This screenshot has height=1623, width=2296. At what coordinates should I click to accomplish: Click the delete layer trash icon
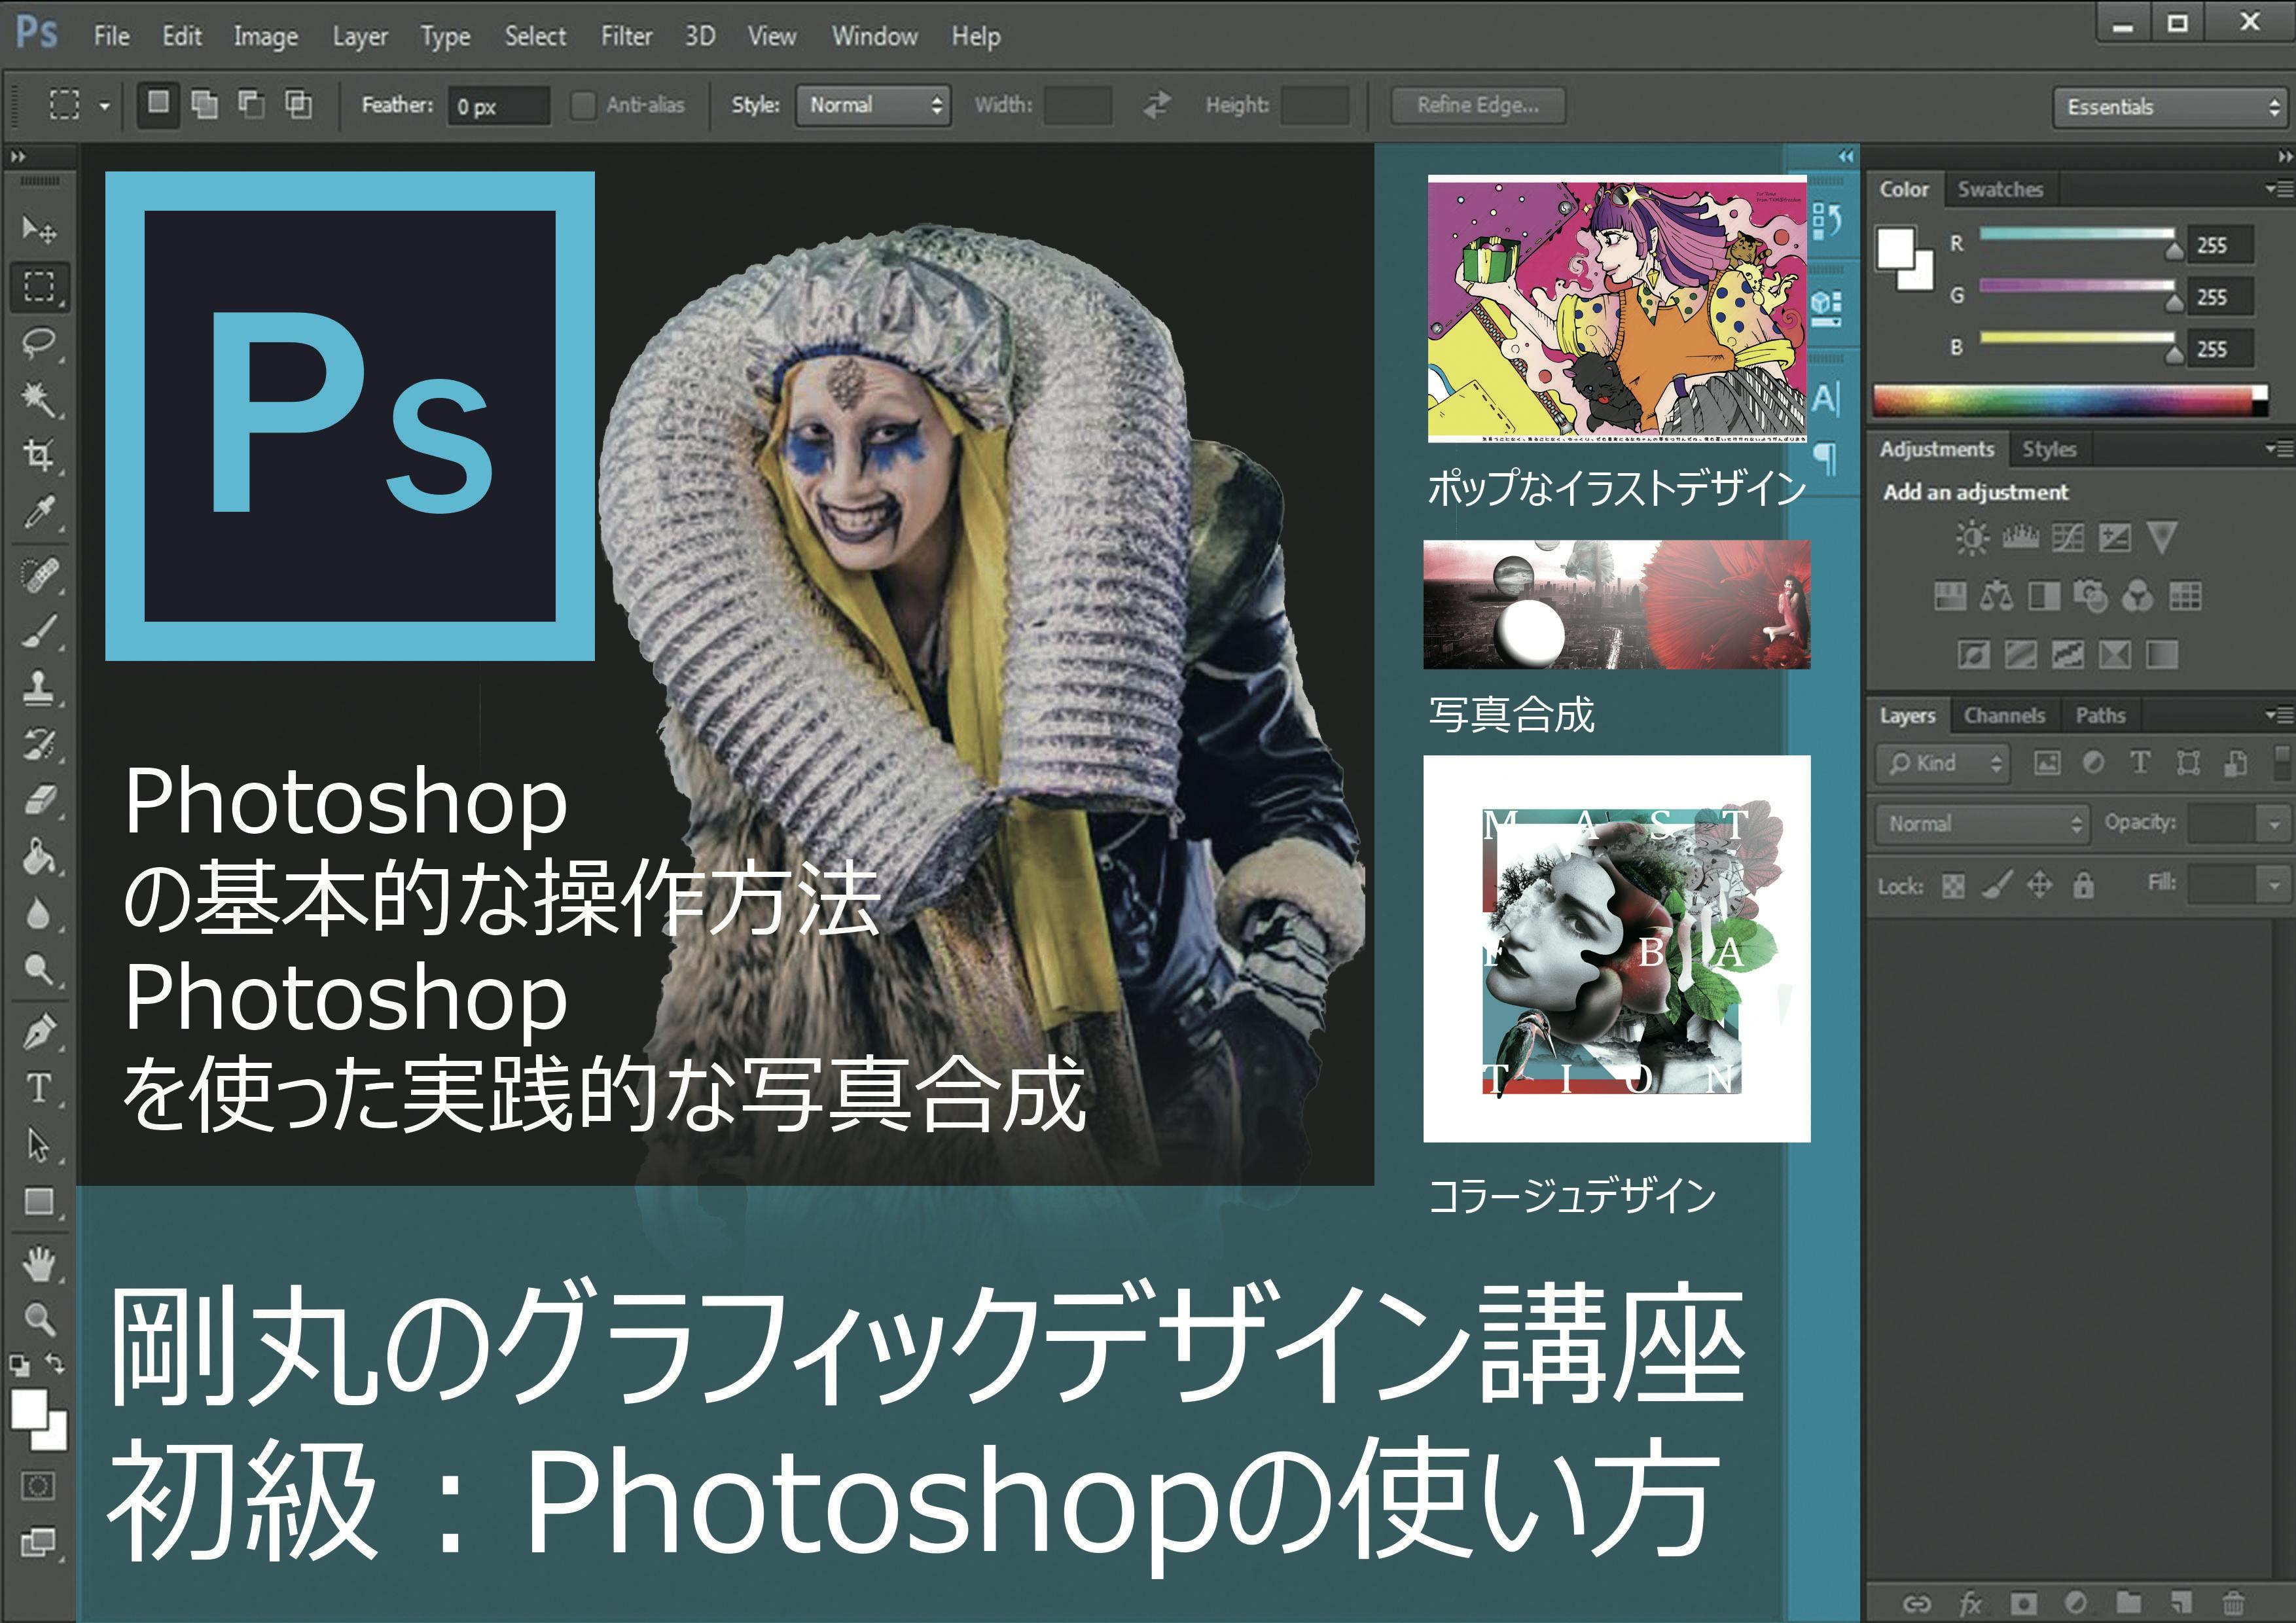pyautogui.click(x=2233, y=1603)
